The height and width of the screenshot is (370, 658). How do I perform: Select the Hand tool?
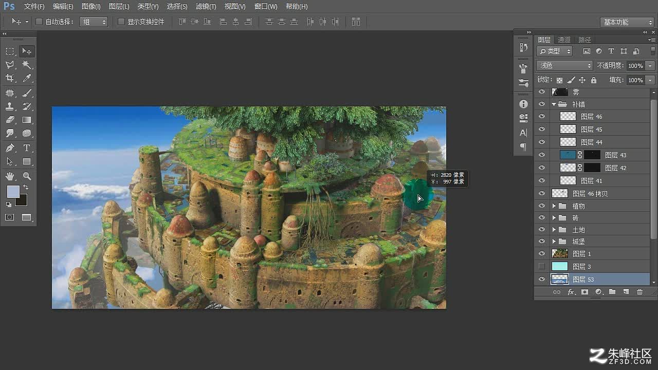click(x=10, y=176)
